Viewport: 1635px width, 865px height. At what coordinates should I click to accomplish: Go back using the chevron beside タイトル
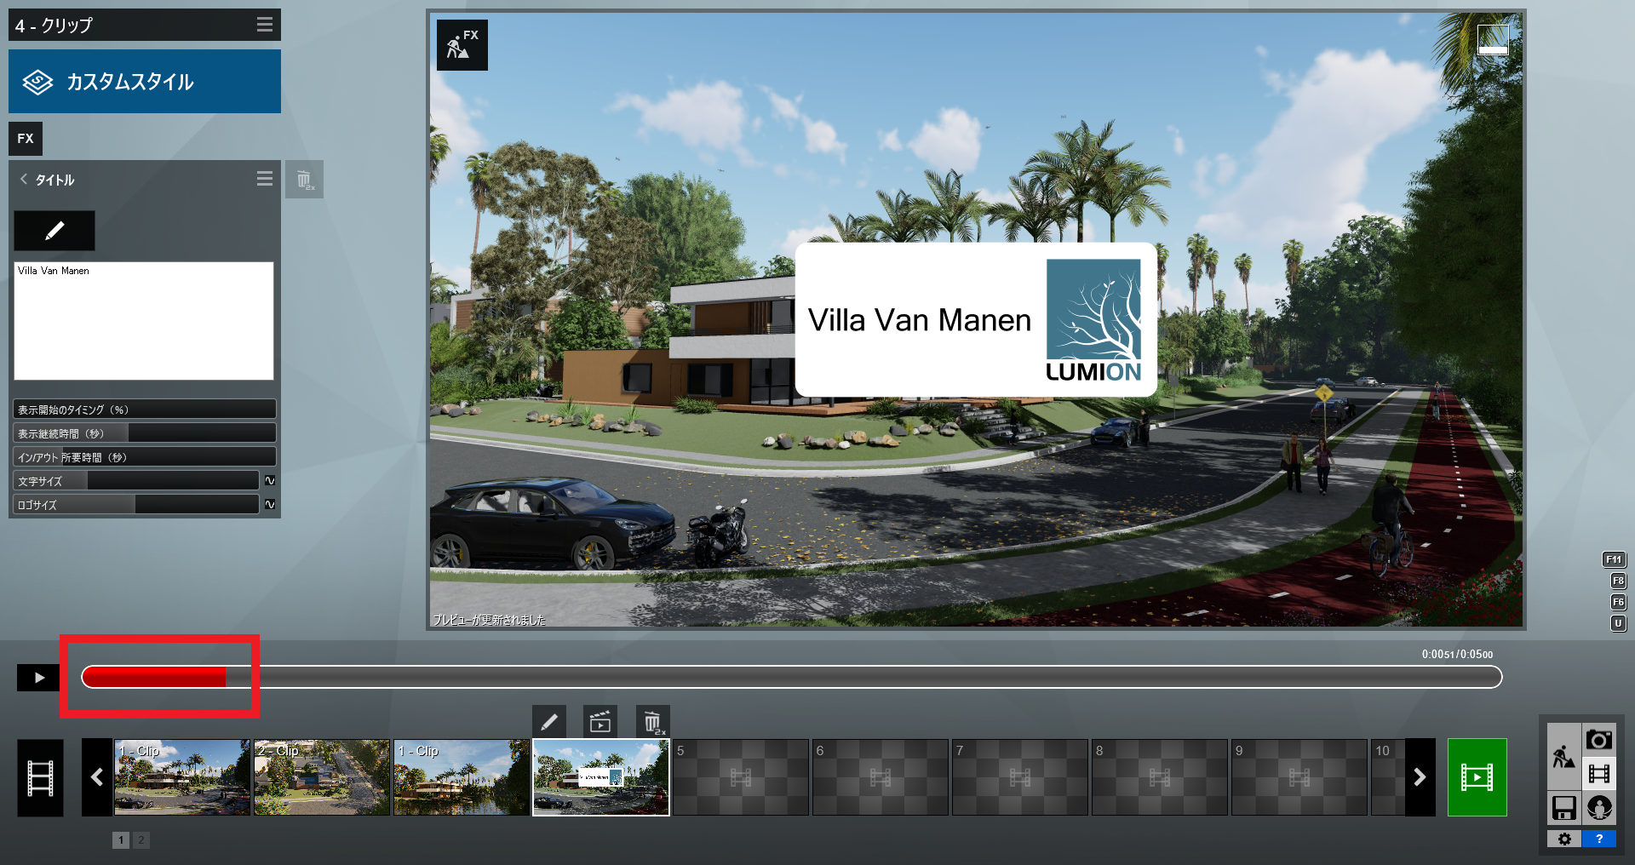coord(24,179)
